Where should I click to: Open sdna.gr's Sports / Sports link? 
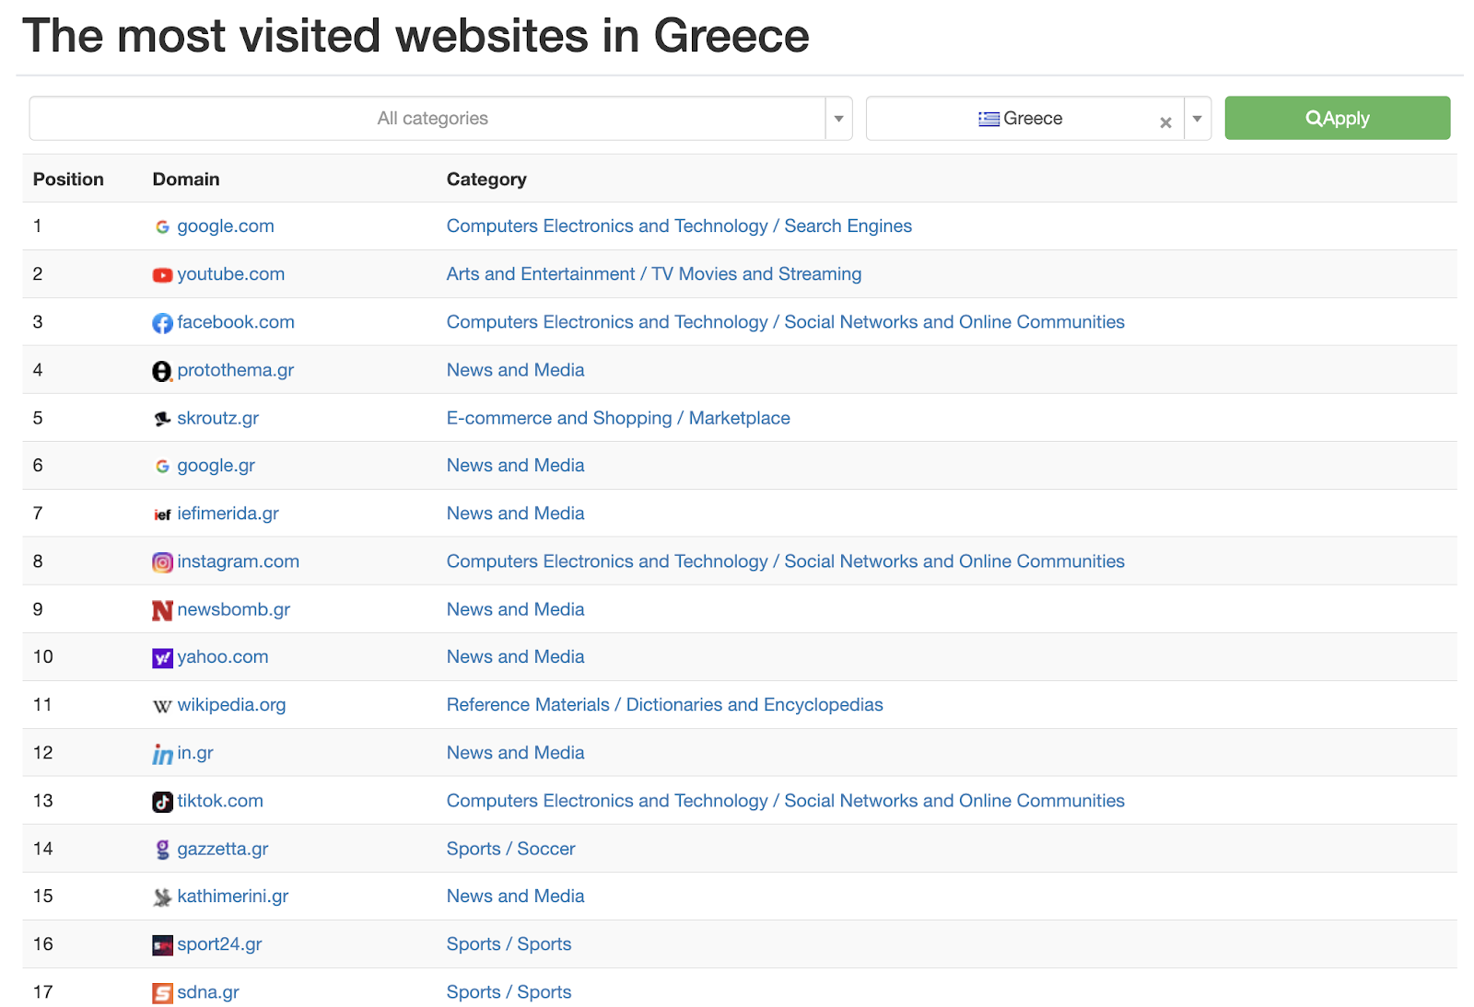pyautogui.click(x=509, y=992)
